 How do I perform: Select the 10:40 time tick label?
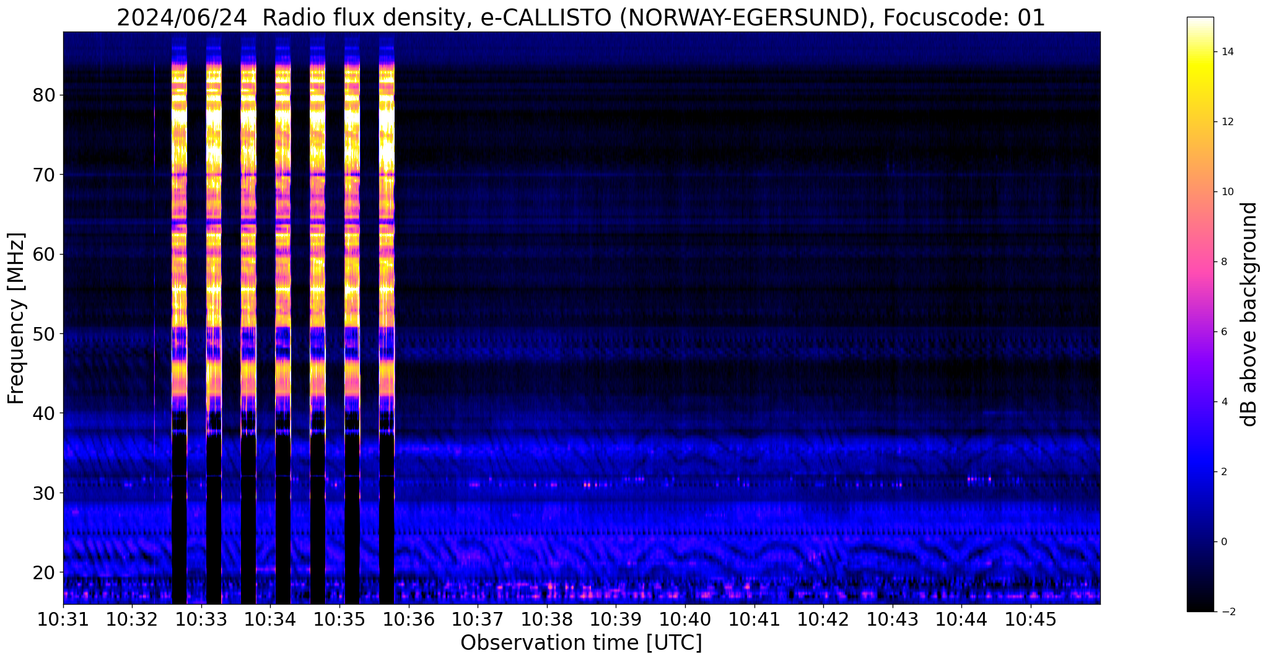point(685,619)
